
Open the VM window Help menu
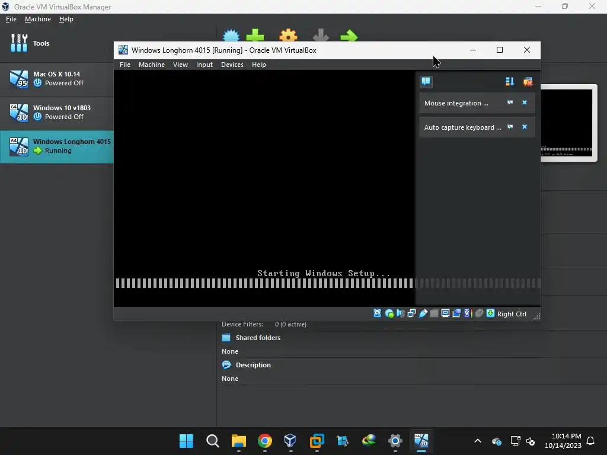pos(259,65)
